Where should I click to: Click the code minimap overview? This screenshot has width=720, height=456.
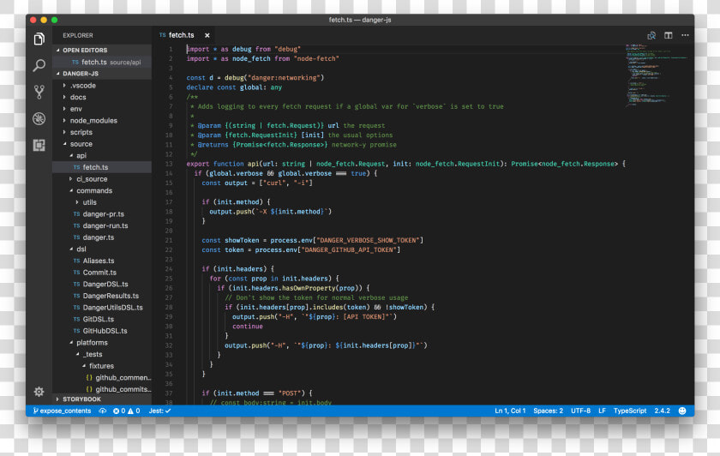coord(657,75)
